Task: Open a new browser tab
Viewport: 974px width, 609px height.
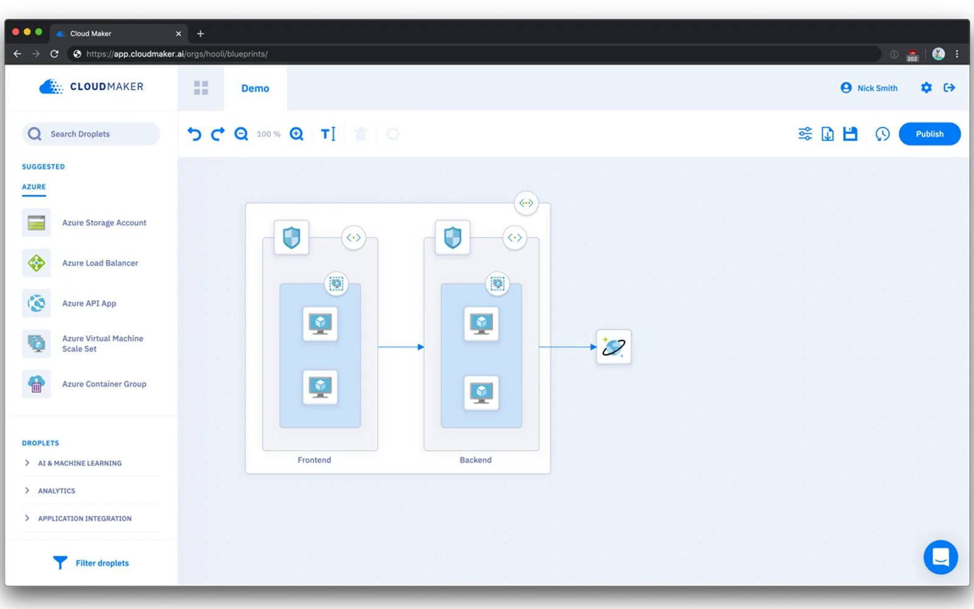Action: pyautogui.click(x=200, y=33)
